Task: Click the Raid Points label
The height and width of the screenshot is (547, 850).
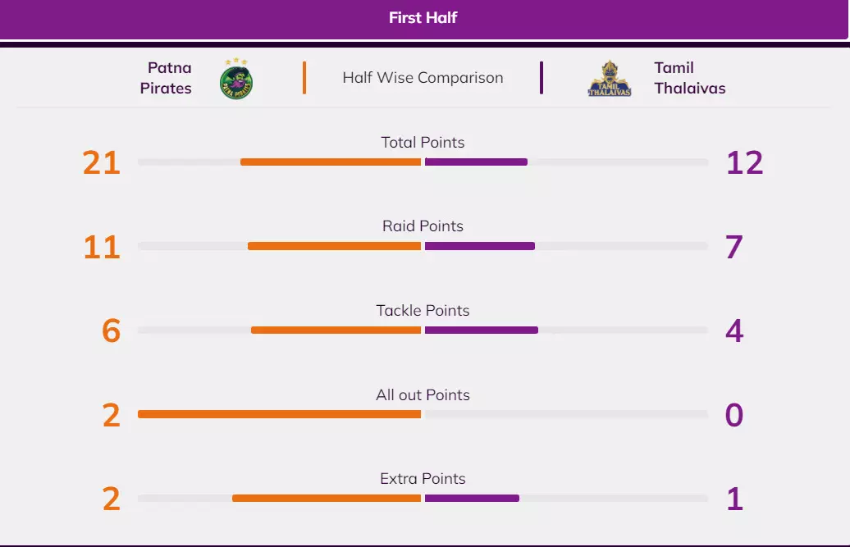Action: point(423,226)
